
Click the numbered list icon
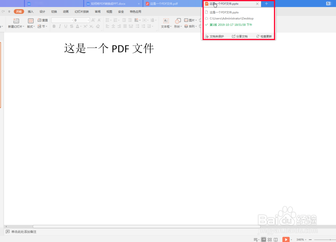pyautogui.click(x=115, y=20)
